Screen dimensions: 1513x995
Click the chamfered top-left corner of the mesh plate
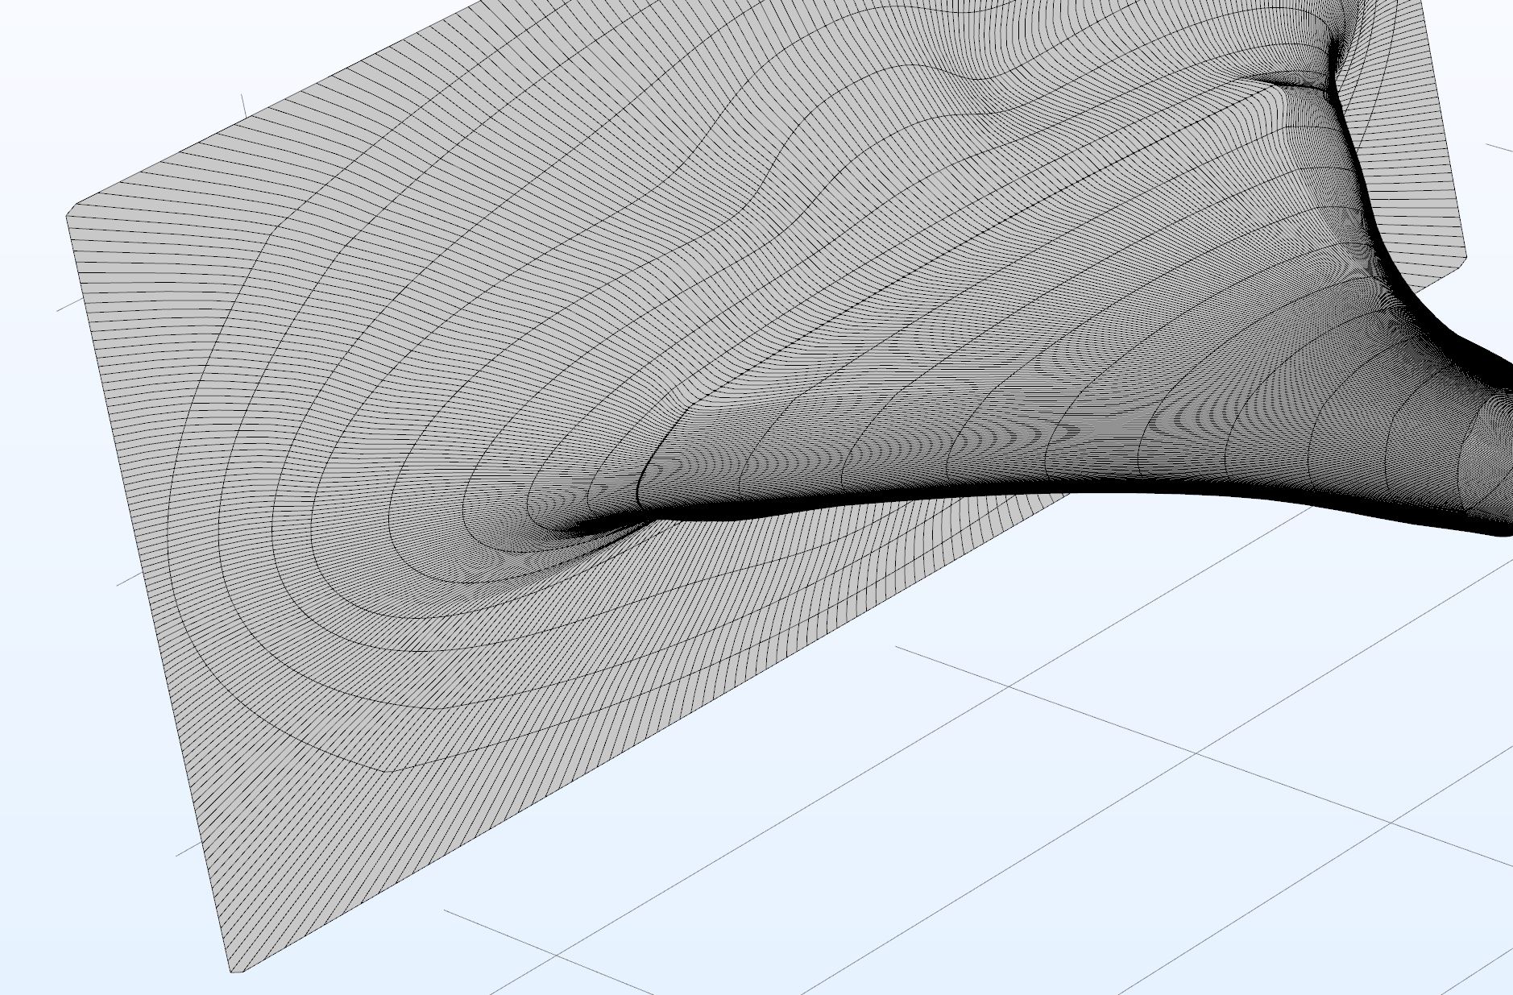point(72,210)
